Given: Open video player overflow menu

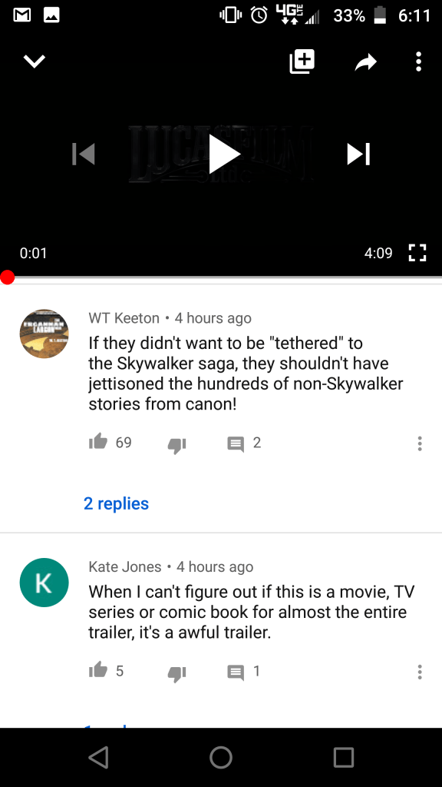Looking at the screenshot, I should [x=419, y=61].
